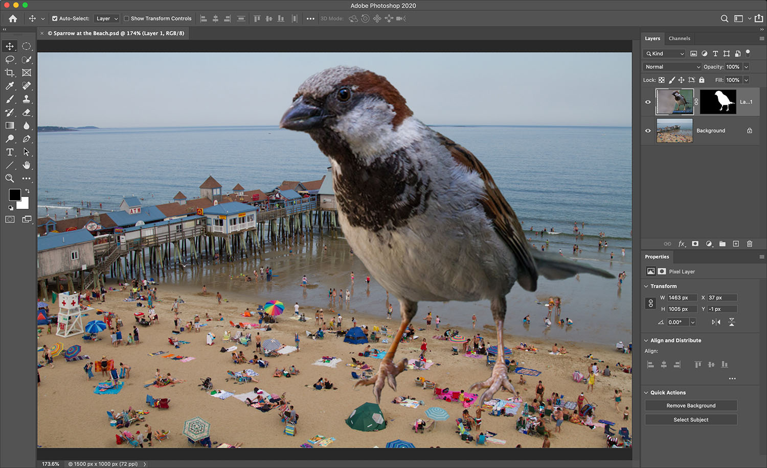Select the Layers tab
The height and width of the screenshot is (468, 767).
(x=652, y=38)
